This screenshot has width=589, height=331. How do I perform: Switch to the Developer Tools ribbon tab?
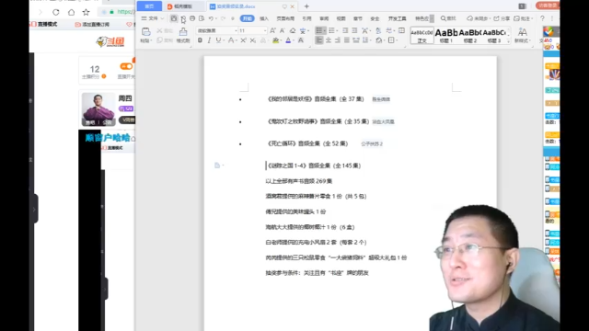pyautogui.click(x=397, y=18)
